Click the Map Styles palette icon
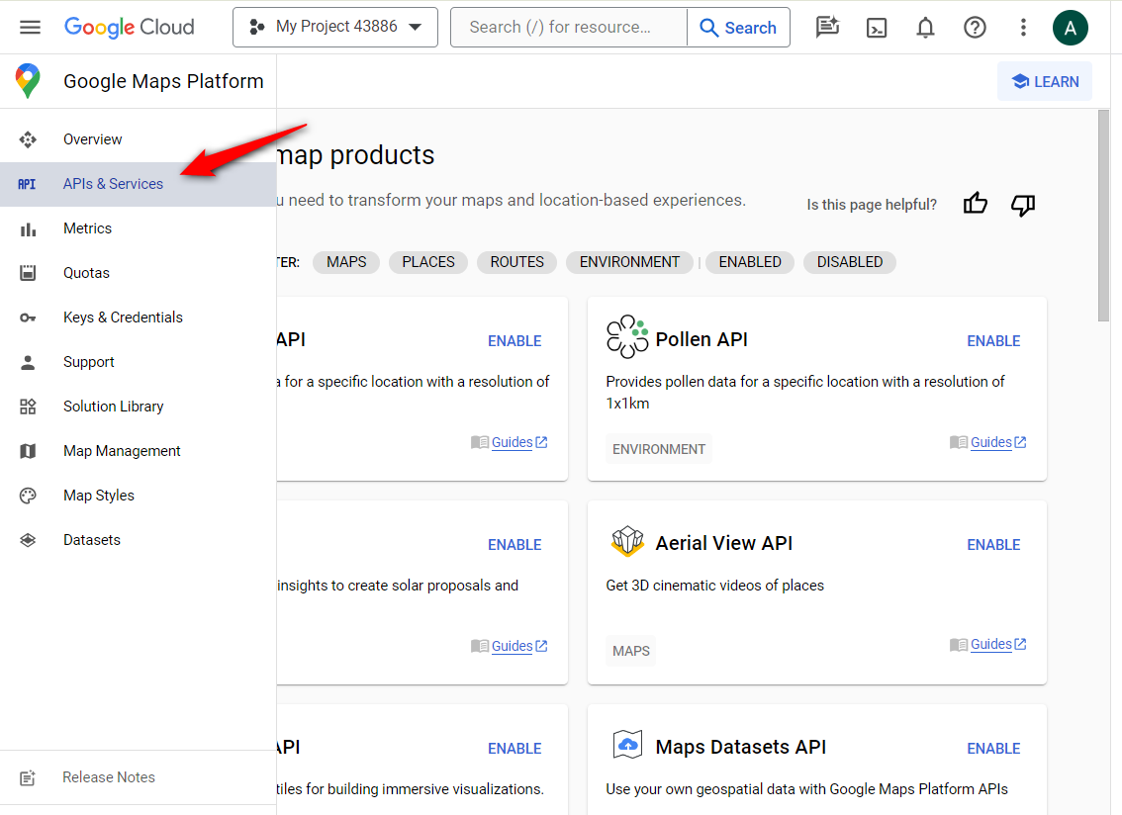Image resolution: width=1122 pixels, height=815 pixels. click(28, 496)
